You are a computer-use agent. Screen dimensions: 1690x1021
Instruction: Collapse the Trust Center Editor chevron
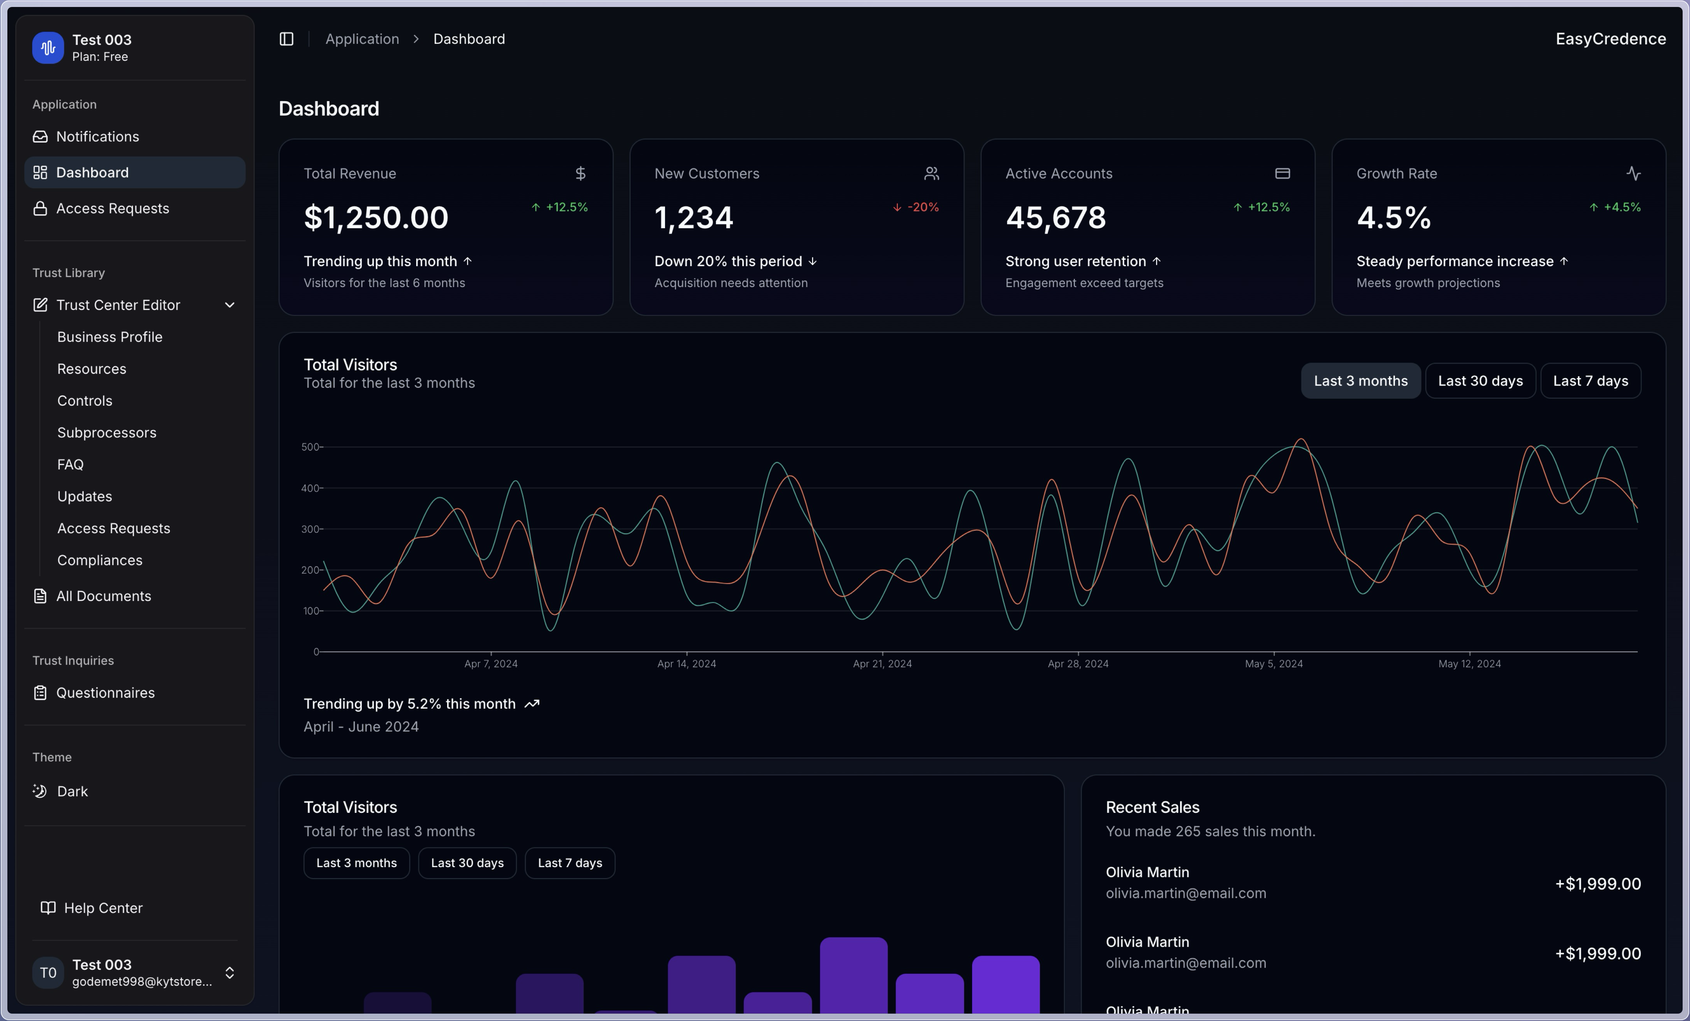tap(230, 305)
